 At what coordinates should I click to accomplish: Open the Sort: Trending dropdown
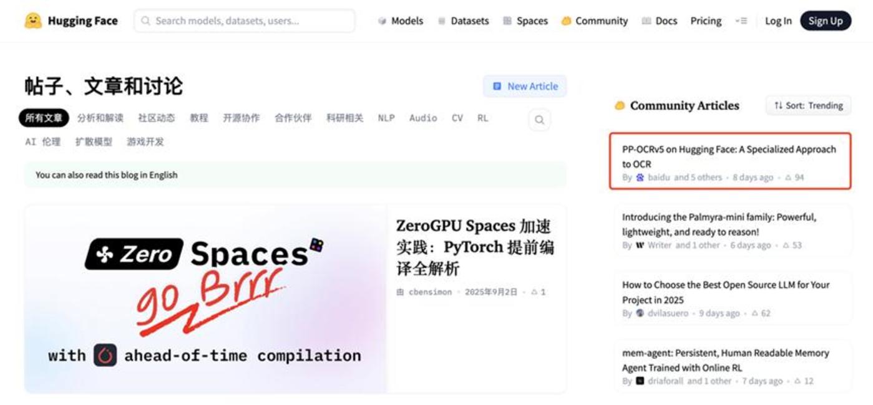point(808,105)
